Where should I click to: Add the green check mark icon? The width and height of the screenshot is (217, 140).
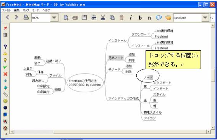[x=5, y=67]
